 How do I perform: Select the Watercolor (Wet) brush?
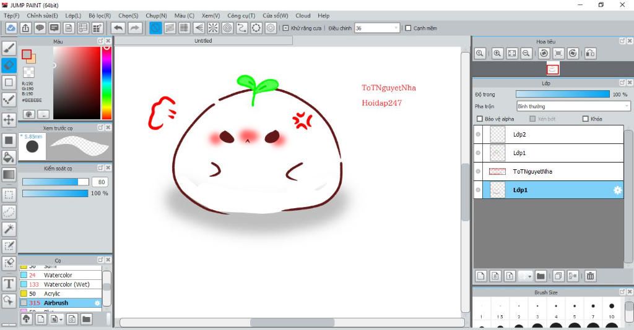tap(60, 284)
